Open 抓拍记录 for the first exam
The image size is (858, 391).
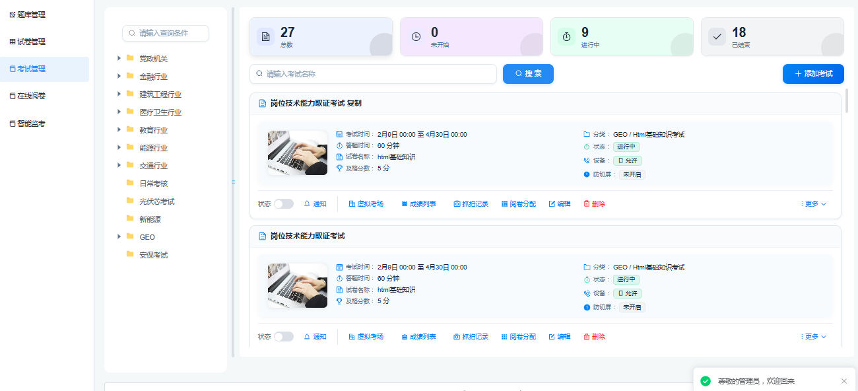click(471, 203)
